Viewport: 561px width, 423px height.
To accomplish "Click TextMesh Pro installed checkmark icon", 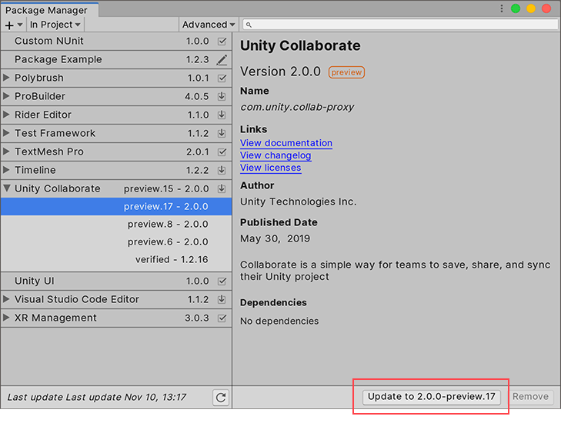I will (222, 152).
